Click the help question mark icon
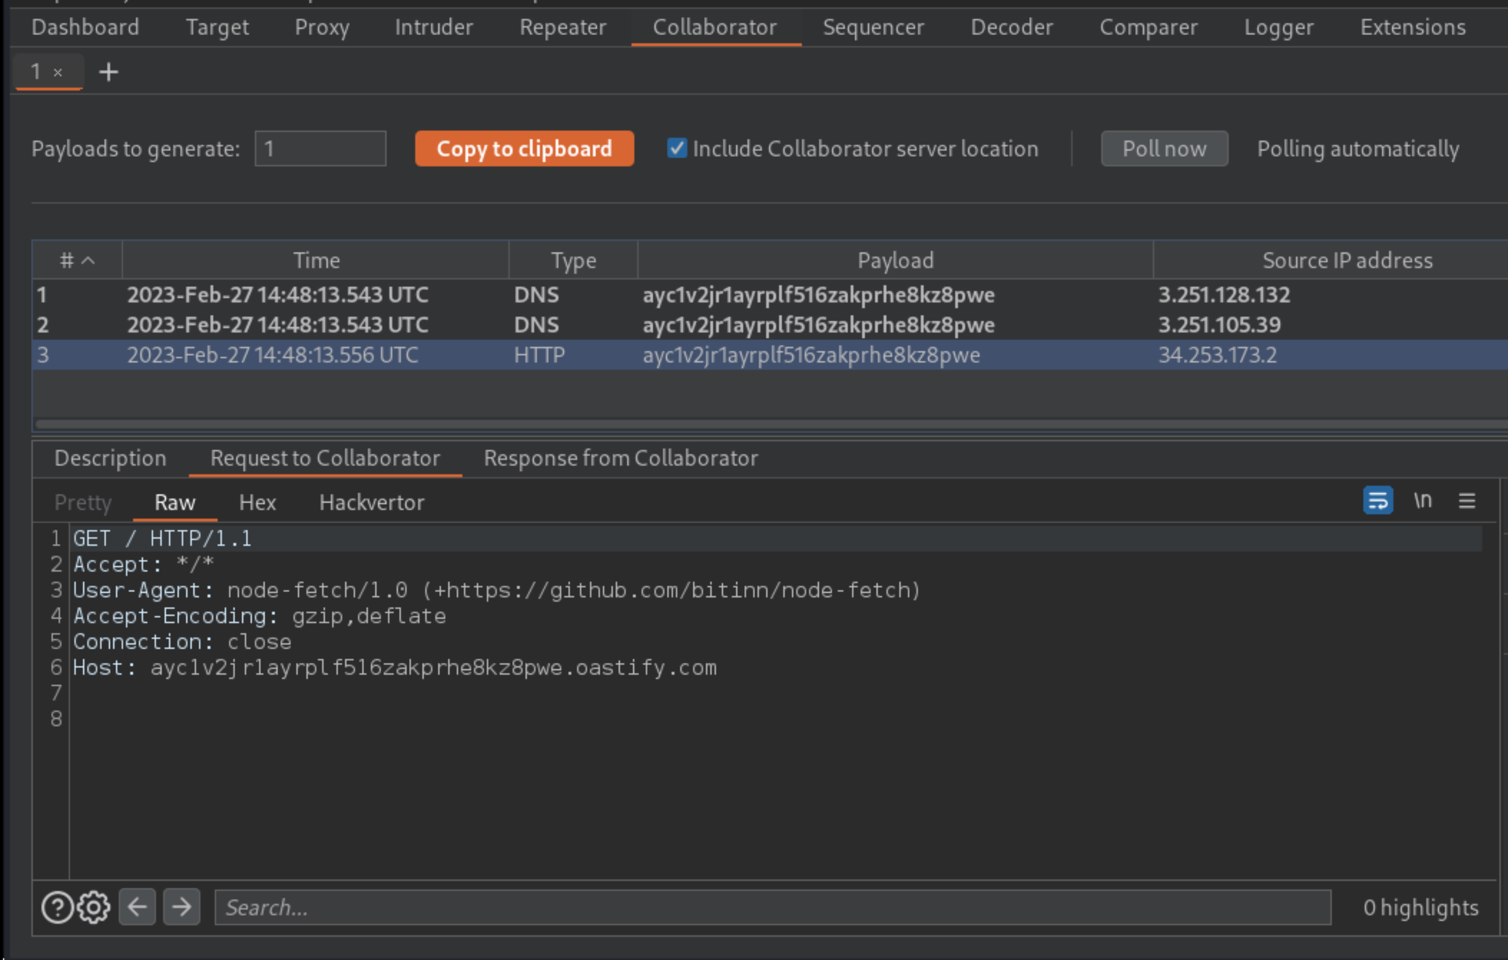Viewport: 1508px width, 960px height. 58,907
